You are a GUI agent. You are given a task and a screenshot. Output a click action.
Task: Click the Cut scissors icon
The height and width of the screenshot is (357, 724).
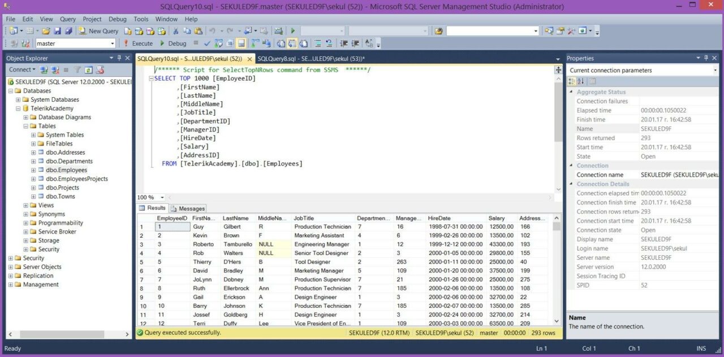(176, 31)
